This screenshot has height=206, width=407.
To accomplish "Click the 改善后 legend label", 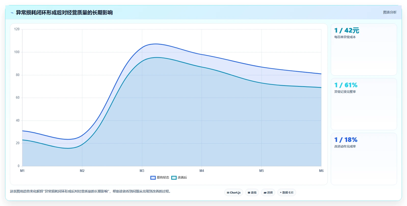I will 182,178.
